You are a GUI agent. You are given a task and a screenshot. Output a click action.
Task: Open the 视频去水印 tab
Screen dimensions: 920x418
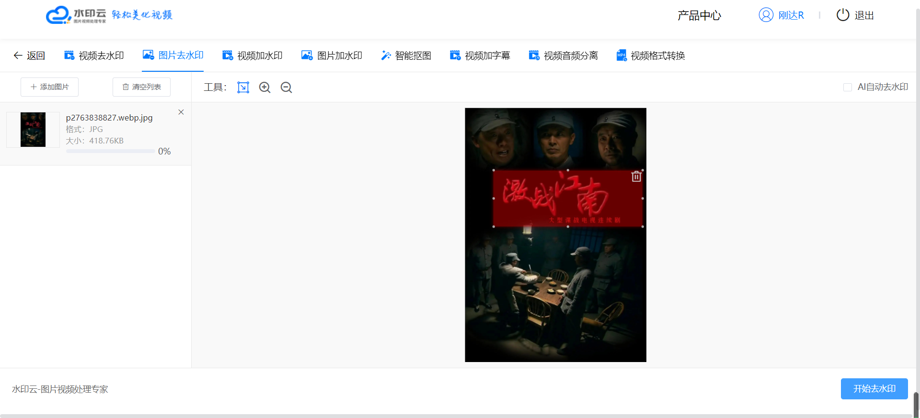pos(94,55)
